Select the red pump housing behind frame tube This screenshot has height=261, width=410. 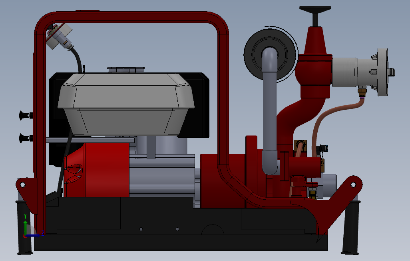coord(222,181)
